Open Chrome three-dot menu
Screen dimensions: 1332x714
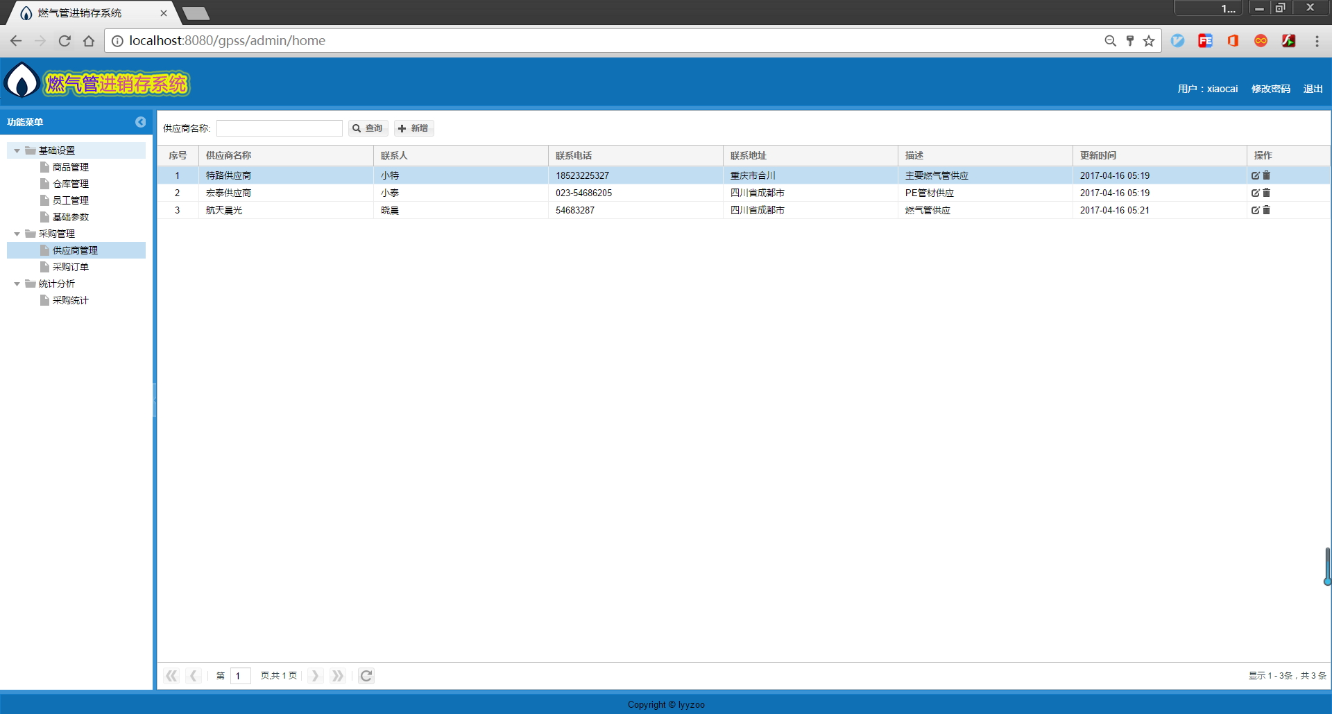pos(1317,41)
